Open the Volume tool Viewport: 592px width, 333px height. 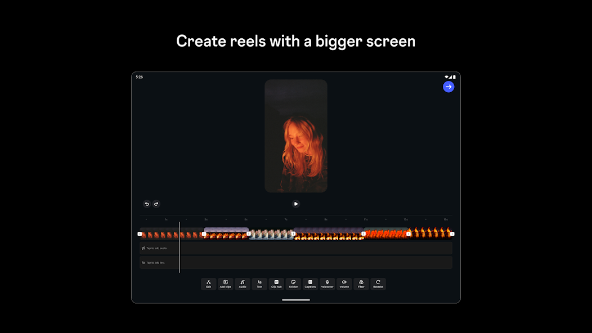[344, 284]
